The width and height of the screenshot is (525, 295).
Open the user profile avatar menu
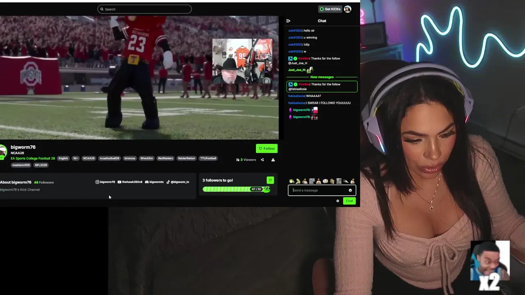tap(347, 9)
